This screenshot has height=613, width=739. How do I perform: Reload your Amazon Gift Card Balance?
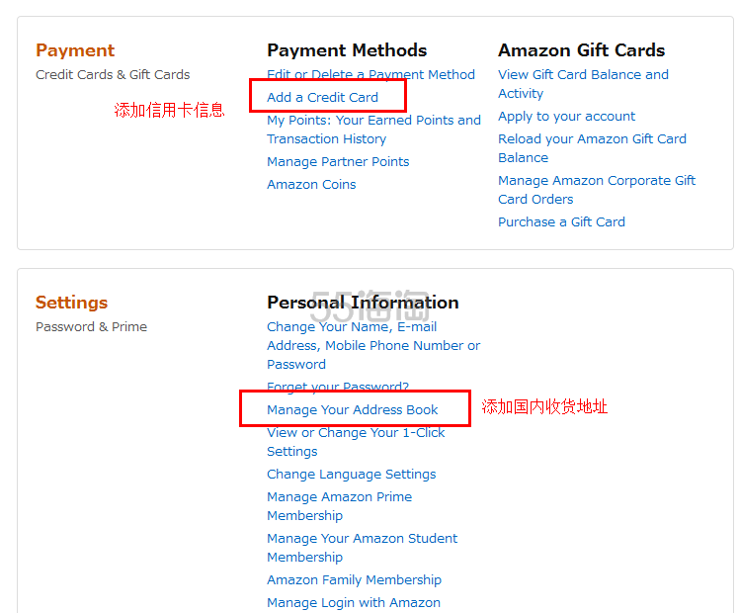[592, 148]
